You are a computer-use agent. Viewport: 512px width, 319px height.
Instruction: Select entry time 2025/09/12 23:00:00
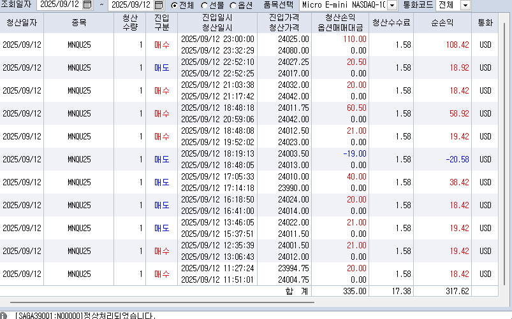coord(217,39)
